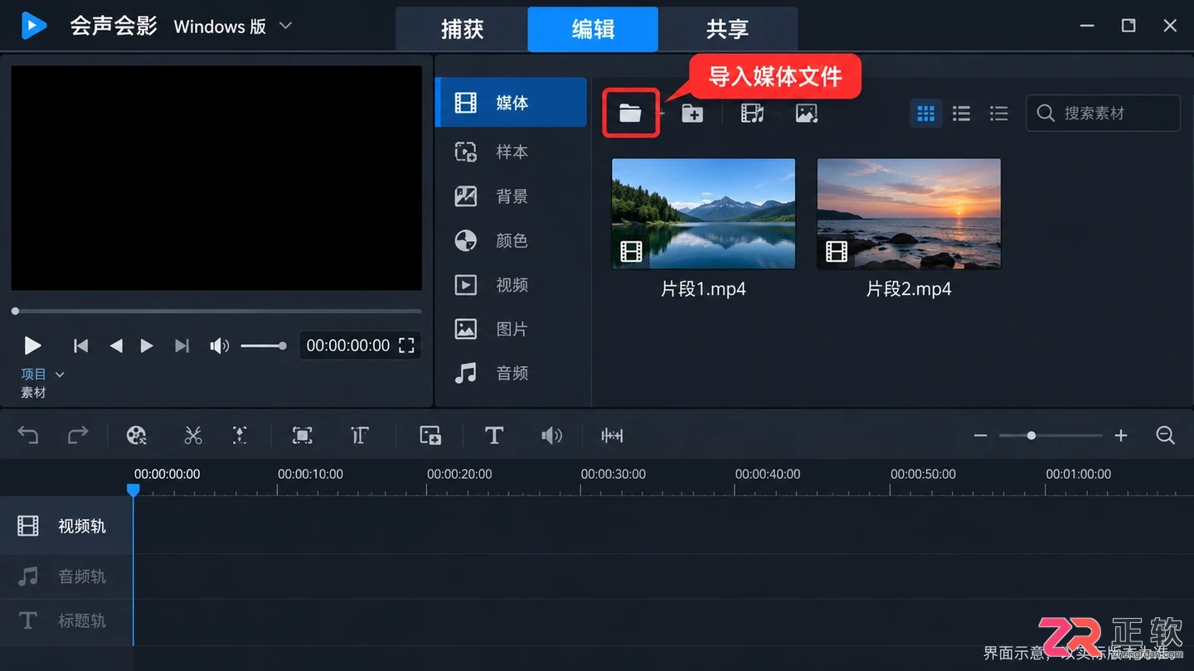This screenshot has width=1194, height=671.
Task: Undo the last action in timeline toolbar
Action: (28, 435)
